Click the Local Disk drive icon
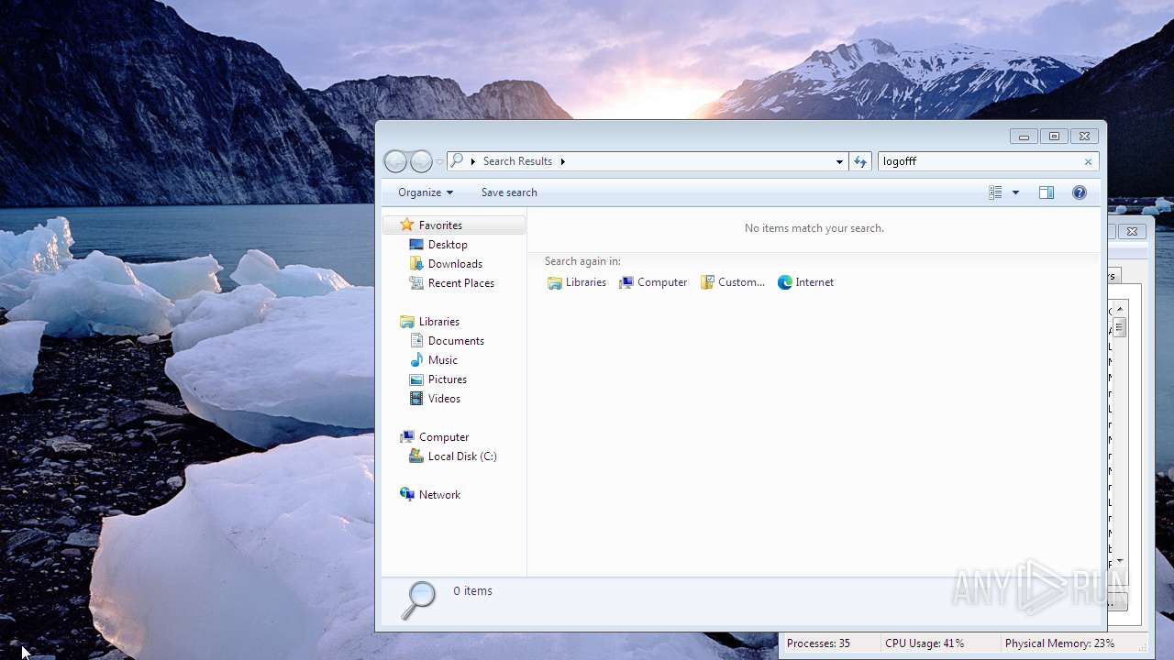The image size is (1174, 660). [x=416, y=456]
